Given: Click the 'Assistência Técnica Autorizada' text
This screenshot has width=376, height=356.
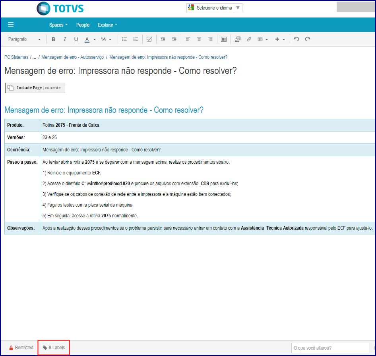Looking at the screenshot, I should tap(272, 228).
